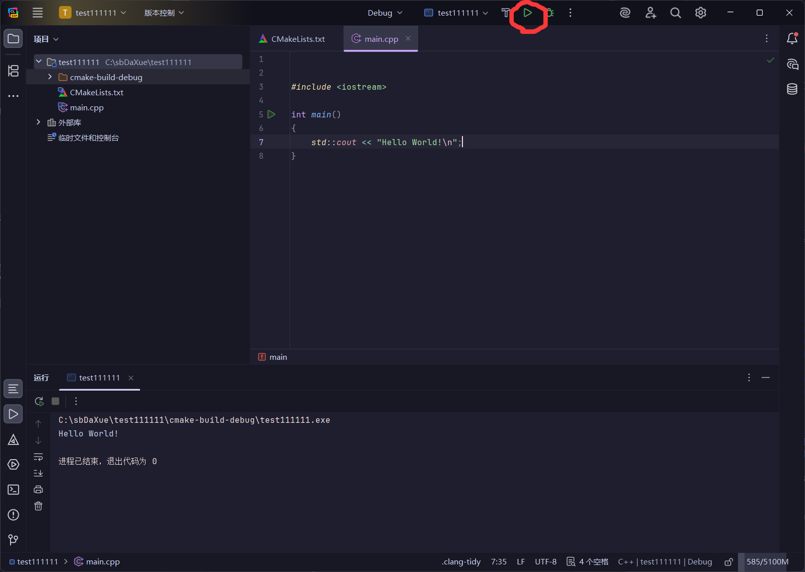Viewport: 805px width, 572px height.
Task: Open the Database tool window
Action: tap(792, 89)
